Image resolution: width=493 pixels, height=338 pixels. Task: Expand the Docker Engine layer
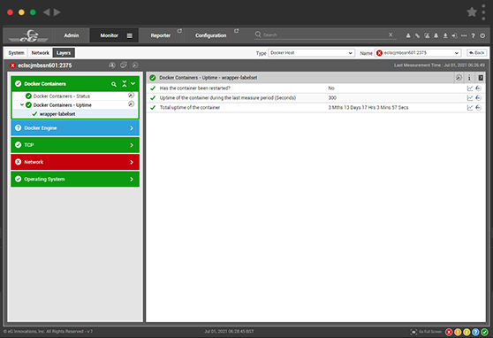point(75,128)
